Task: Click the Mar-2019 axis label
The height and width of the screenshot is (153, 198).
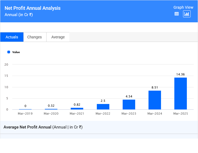Action: (25, 114)
